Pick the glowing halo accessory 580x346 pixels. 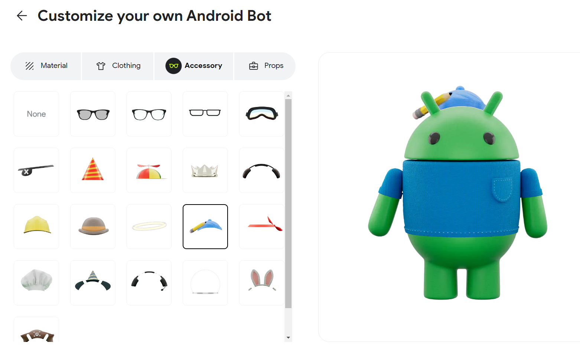point(149,226)
